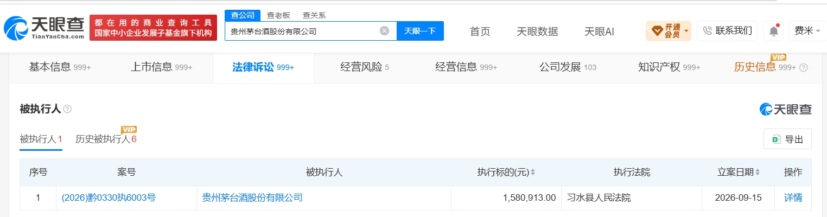Click the 天眼一下 search button
This screenshot has height=217, width=827.
[420, 31]
